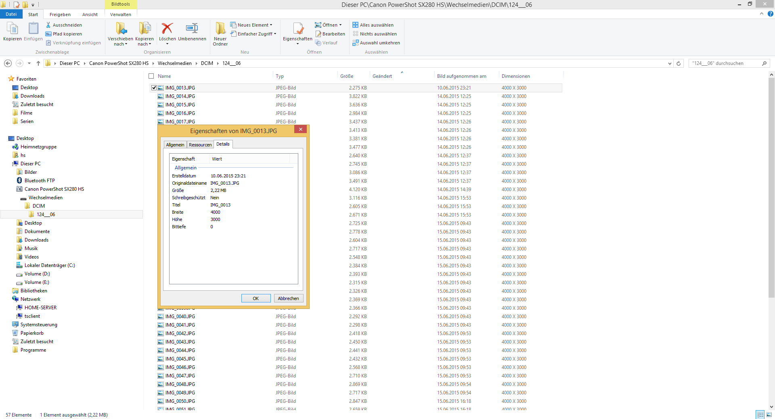Click Nichts auswählen in ribbon
This screenshot has height=419, width=775.
point(375,34)
